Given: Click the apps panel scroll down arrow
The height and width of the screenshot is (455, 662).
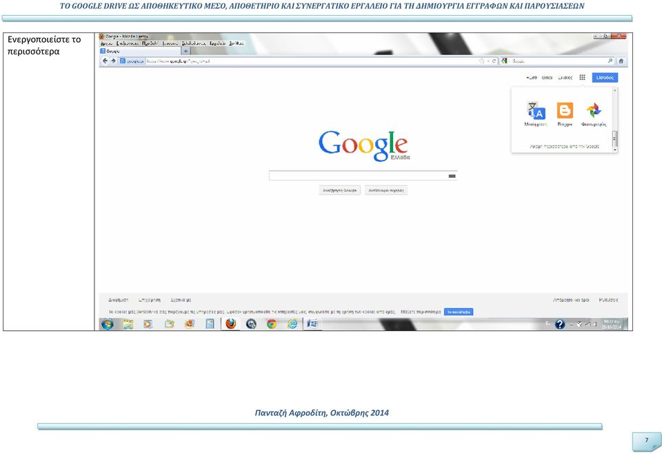Looking at the screenshot, I should (x=614, y=150).
